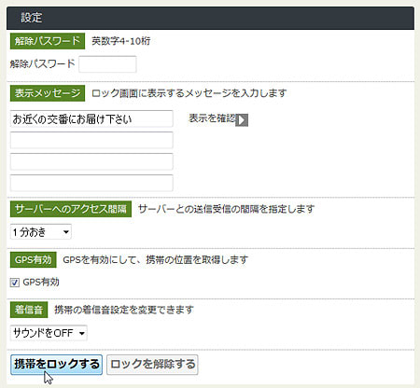Click the fourth empty message line field
The image size is (420, 388).
(x=91, y=183)
